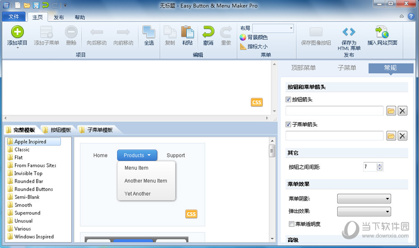419x248 pixels.
Task: Click the Open folder icon in the title bar
Action: [x=27, y=5]
